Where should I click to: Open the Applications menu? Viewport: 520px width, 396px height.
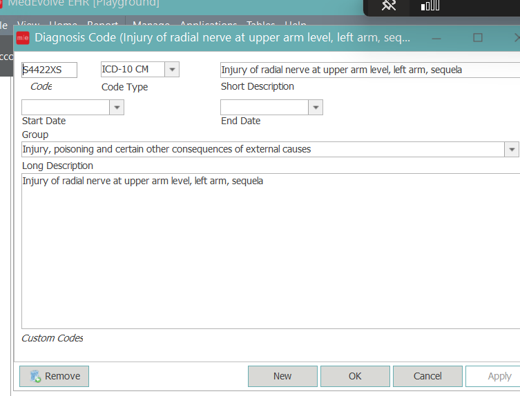(x=208, y=25)
